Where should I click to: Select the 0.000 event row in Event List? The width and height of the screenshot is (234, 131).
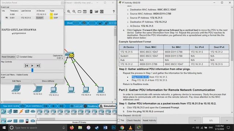tap(32, 14)
